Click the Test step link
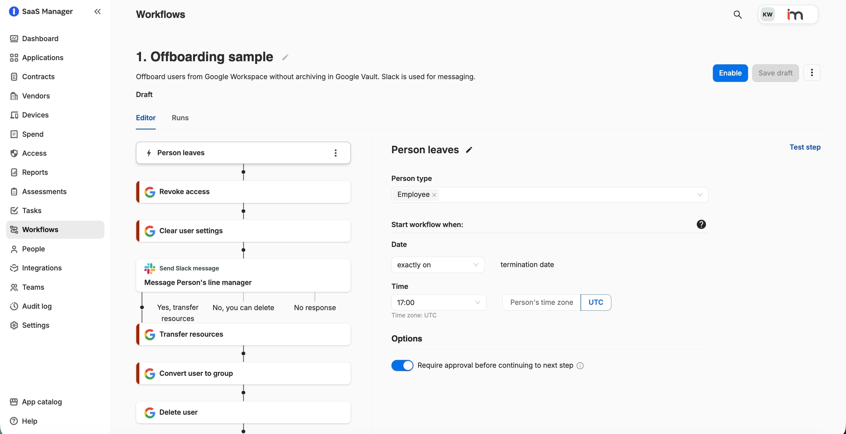846x434 pixels. (x=805, y=147)
